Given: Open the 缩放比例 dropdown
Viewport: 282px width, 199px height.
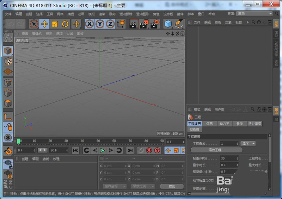Looking at the screenshot, I should [x=143, y=186].
